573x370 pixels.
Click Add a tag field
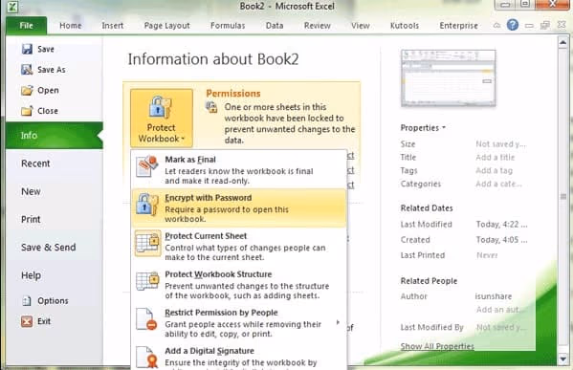coord(494,170)
